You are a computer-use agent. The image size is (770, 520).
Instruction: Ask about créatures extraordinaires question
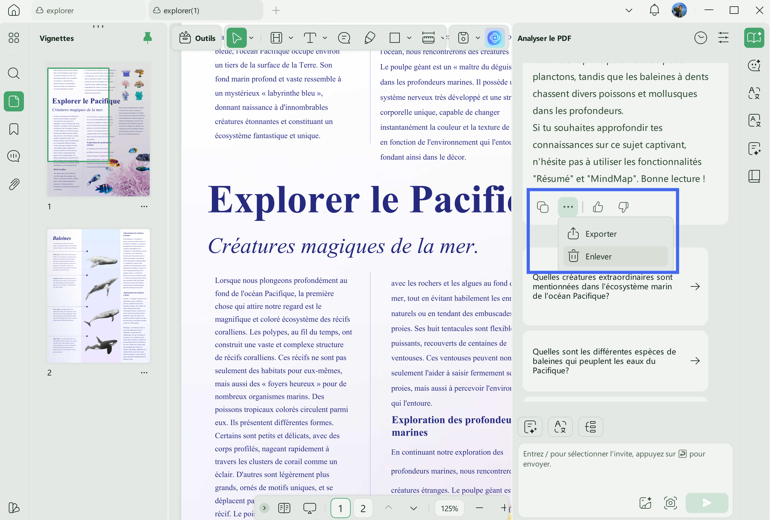click(x=615, y=286)
